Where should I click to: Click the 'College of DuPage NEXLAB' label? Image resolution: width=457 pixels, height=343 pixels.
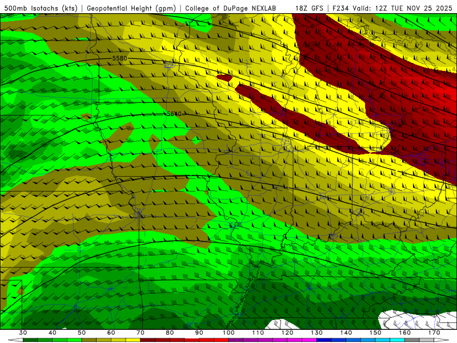coord(231,8)
